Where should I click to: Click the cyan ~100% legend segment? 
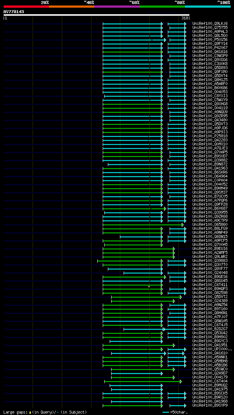pos(208,6)
